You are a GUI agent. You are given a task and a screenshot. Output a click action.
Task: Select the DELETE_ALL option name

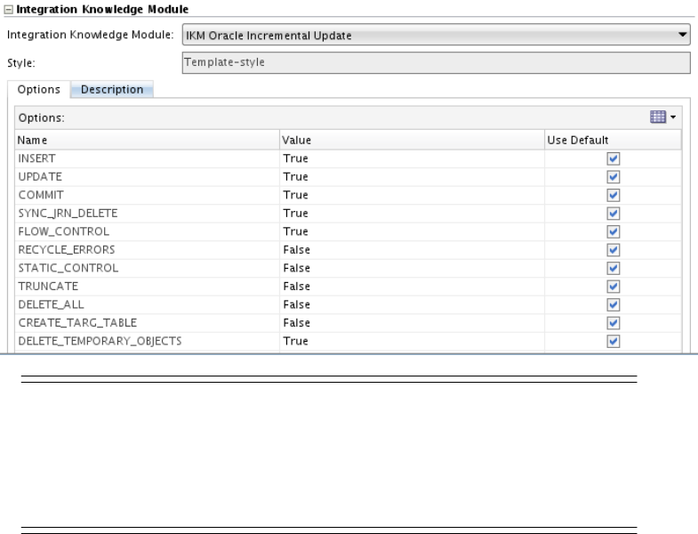51,305
